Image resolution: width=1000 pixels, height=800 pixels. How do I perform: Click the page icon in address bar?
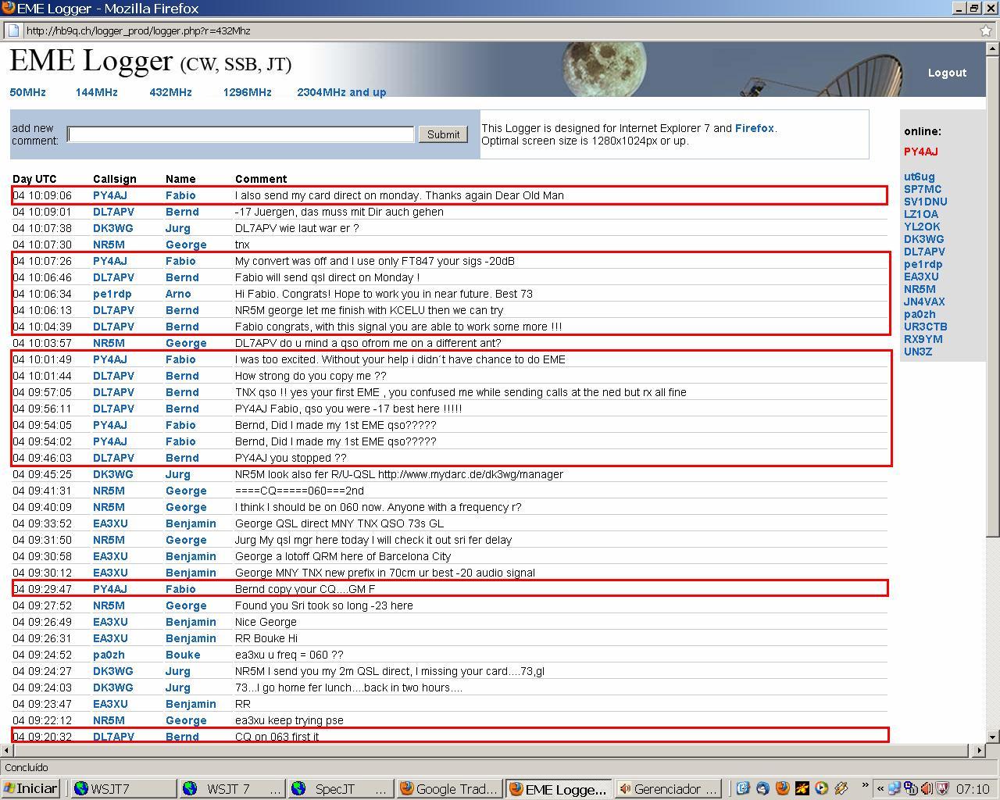click(12, 30)
